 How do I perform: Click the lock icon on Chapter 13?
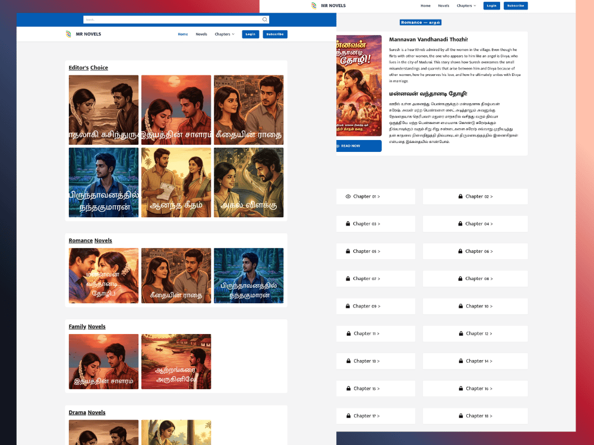349,361
